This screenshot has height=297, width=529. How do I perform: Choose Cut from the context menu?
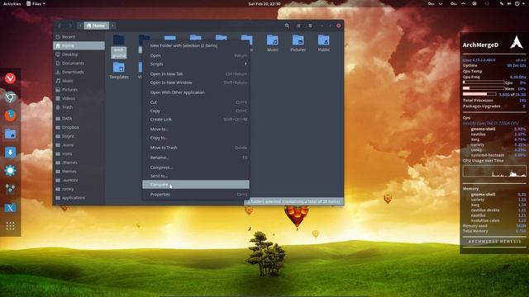pos(196,102)
